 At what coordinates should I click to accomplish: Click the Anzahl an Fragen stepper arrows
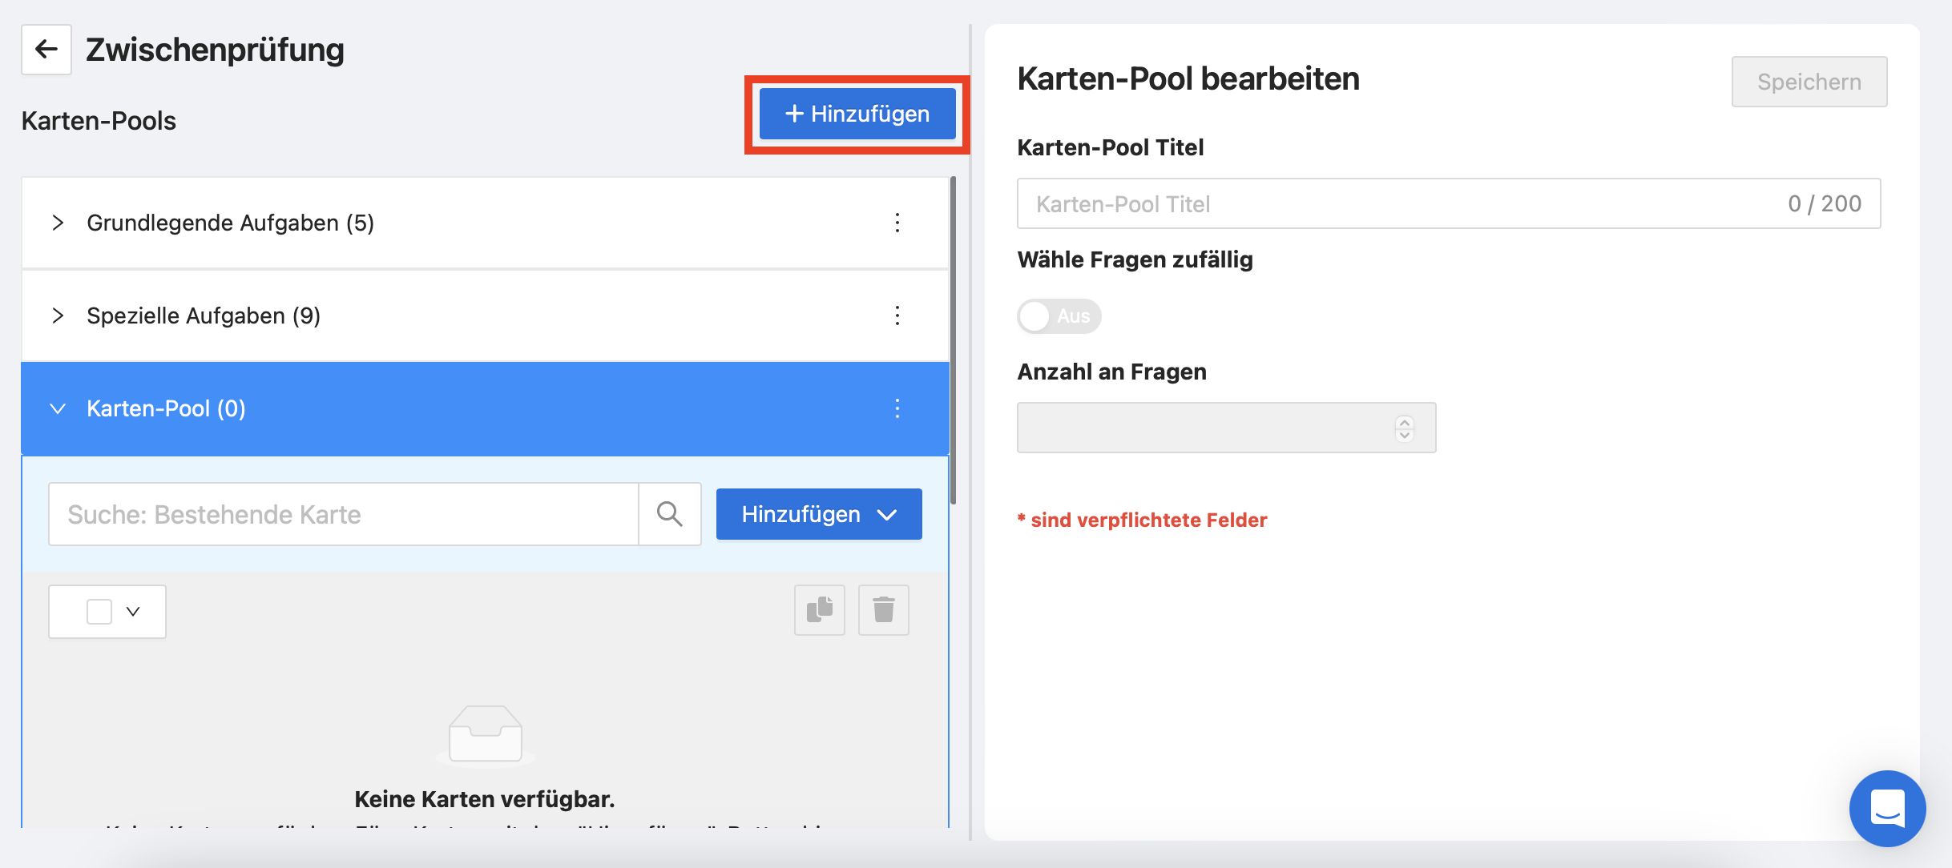[1404, 428]
